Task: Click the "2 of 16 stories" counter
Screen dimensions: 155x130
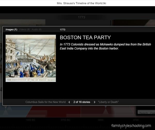Action: pyautogui.click(x=82, y=102)
